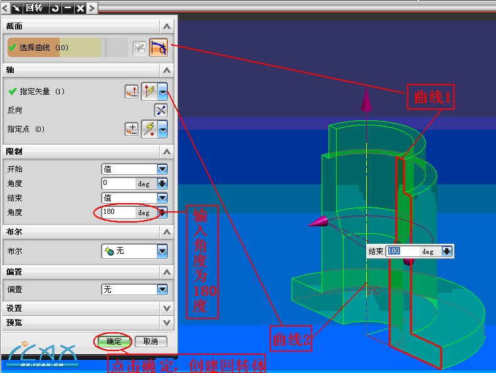Click the floating 结束 angle input in viewport
Image resolution: width=496 pixels, height=373 pixels.
tap(401, 251)
